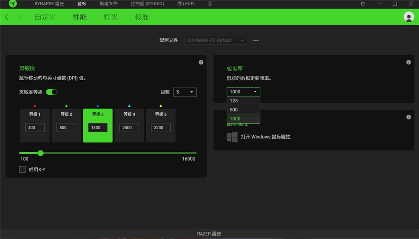Image resolution: width=419 pixels, height=239 pixels.
Task: Open the 级数 stages dropdown
Action: [x=185, y=92]
